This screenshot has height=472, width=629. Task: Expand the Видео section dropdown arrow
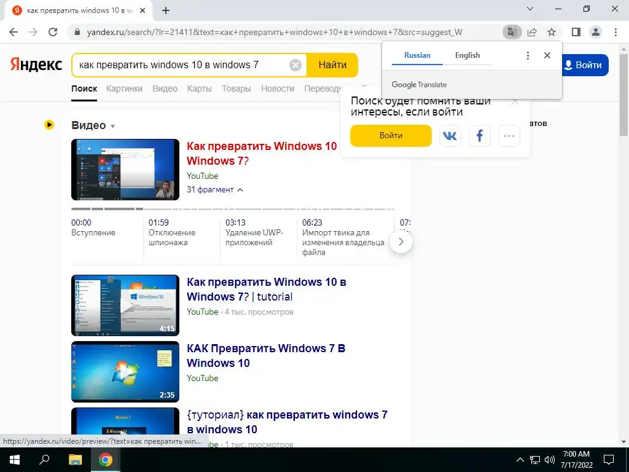click(113, 127)
